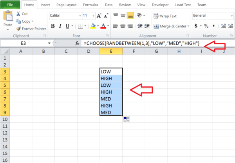The image size is (235, 163).
Task: Switch to the Data tab
Action: tap(108, 5)
